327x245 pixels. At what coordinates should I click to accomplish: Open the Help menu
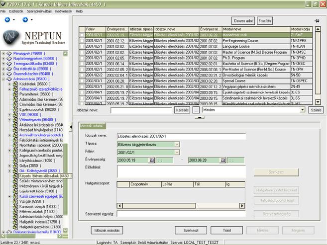(79, 11)
